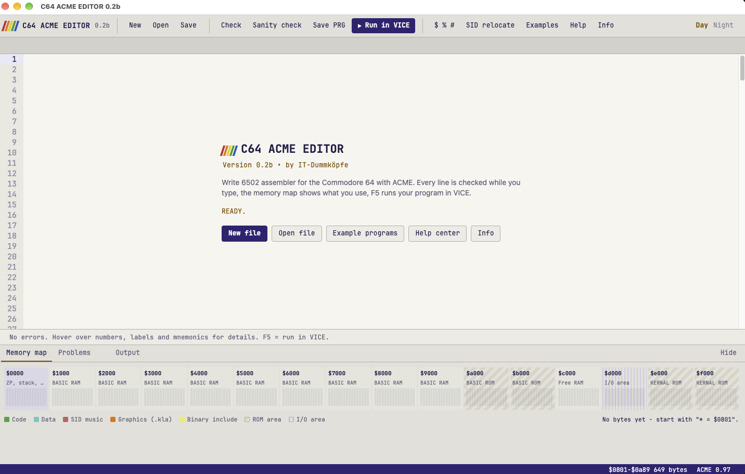Click Open in the toolbar
Viewport: 745px width, 474px height.
click(x=161, y=25)
